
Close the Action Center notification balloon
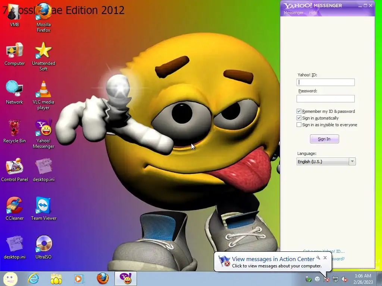point(325,258)
